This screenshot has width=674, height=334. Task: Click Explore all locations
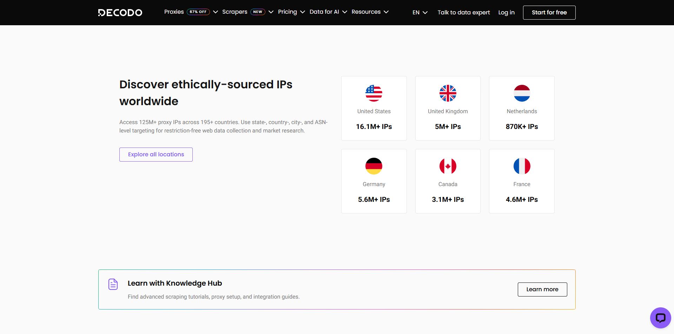coord(156,154)
